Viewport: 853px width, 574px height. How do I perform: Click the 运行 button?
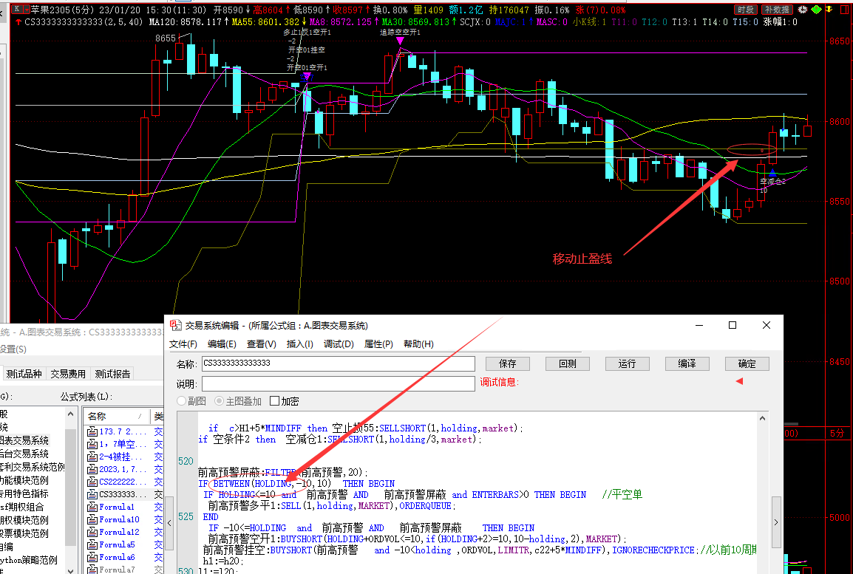(x=628, y=363)
